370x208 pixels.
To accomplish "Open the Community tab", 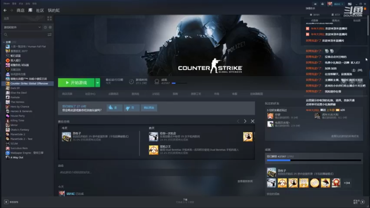I will [40, 10].
